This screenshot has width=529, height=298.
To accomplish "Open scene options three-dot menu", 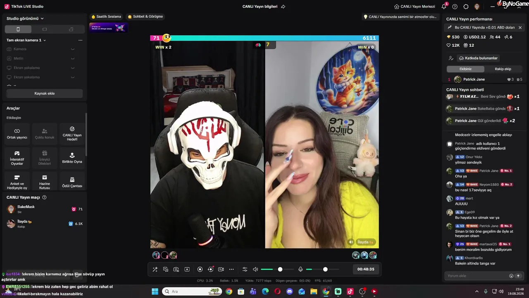I will (80, 40).
